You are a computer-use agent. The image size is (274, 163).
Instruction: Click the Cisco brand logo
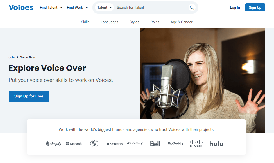click(196, 144)
